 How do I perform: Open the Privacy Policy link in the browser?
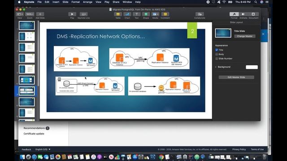pos(239,149)
